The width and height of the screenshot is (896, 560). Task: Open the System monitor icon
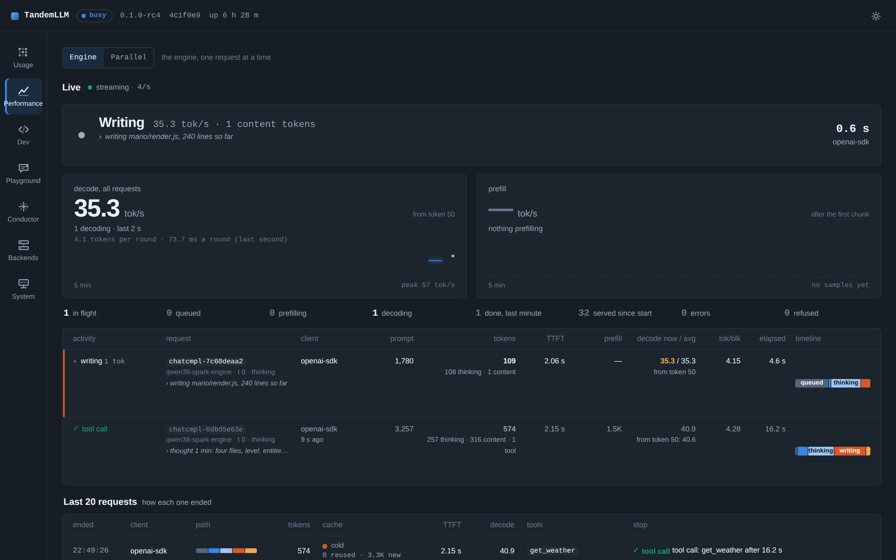coord(23,283)
